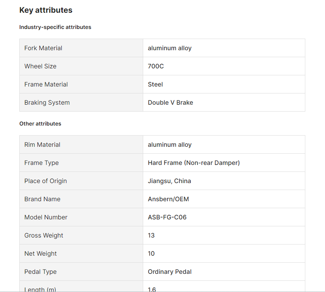Select the 700C wheel size value
325x292 pixels.
point(156,66)
